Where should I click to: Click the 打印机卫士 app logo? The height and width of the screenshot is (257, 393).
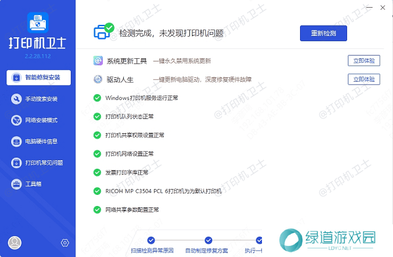(38, 23)
